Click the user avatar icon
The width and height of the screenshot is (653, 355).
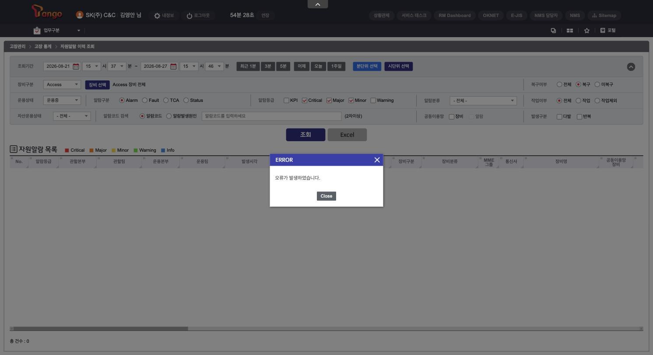(x=79, y=15)
